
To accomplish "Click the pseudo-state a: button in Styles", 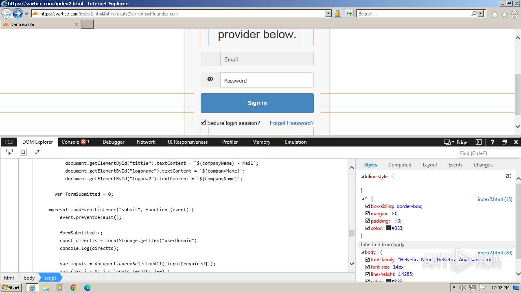I will tap(508, 176).
